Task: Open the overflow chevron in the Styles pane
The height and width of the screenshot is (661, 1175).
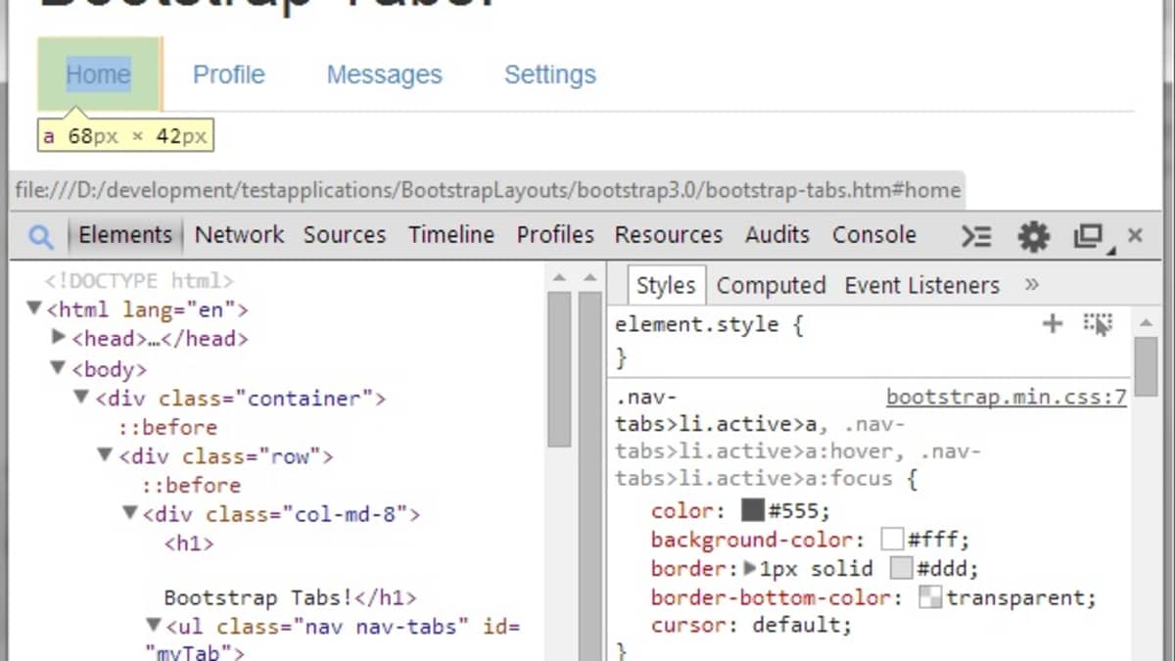Action: 1031,285
